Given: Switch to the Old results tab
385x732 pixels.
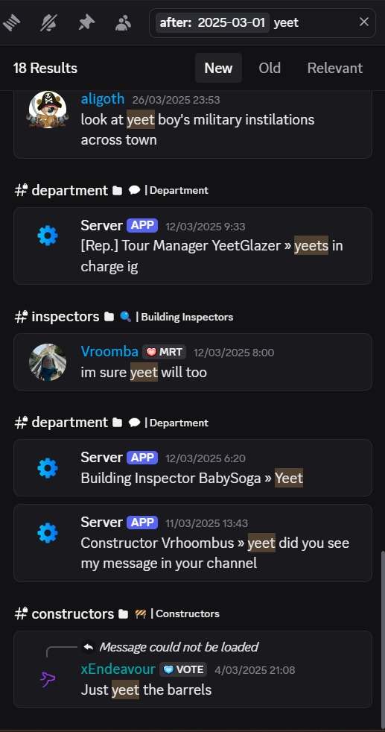Looking at the screenshot, I should coord(270,68).
